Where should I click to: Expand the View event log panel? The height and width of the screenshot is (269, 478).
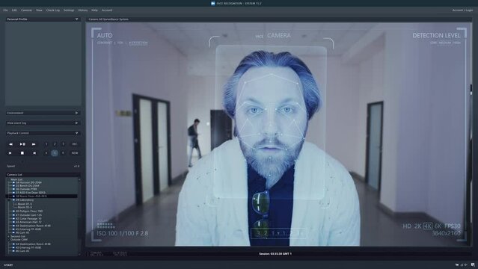point(76,123)
